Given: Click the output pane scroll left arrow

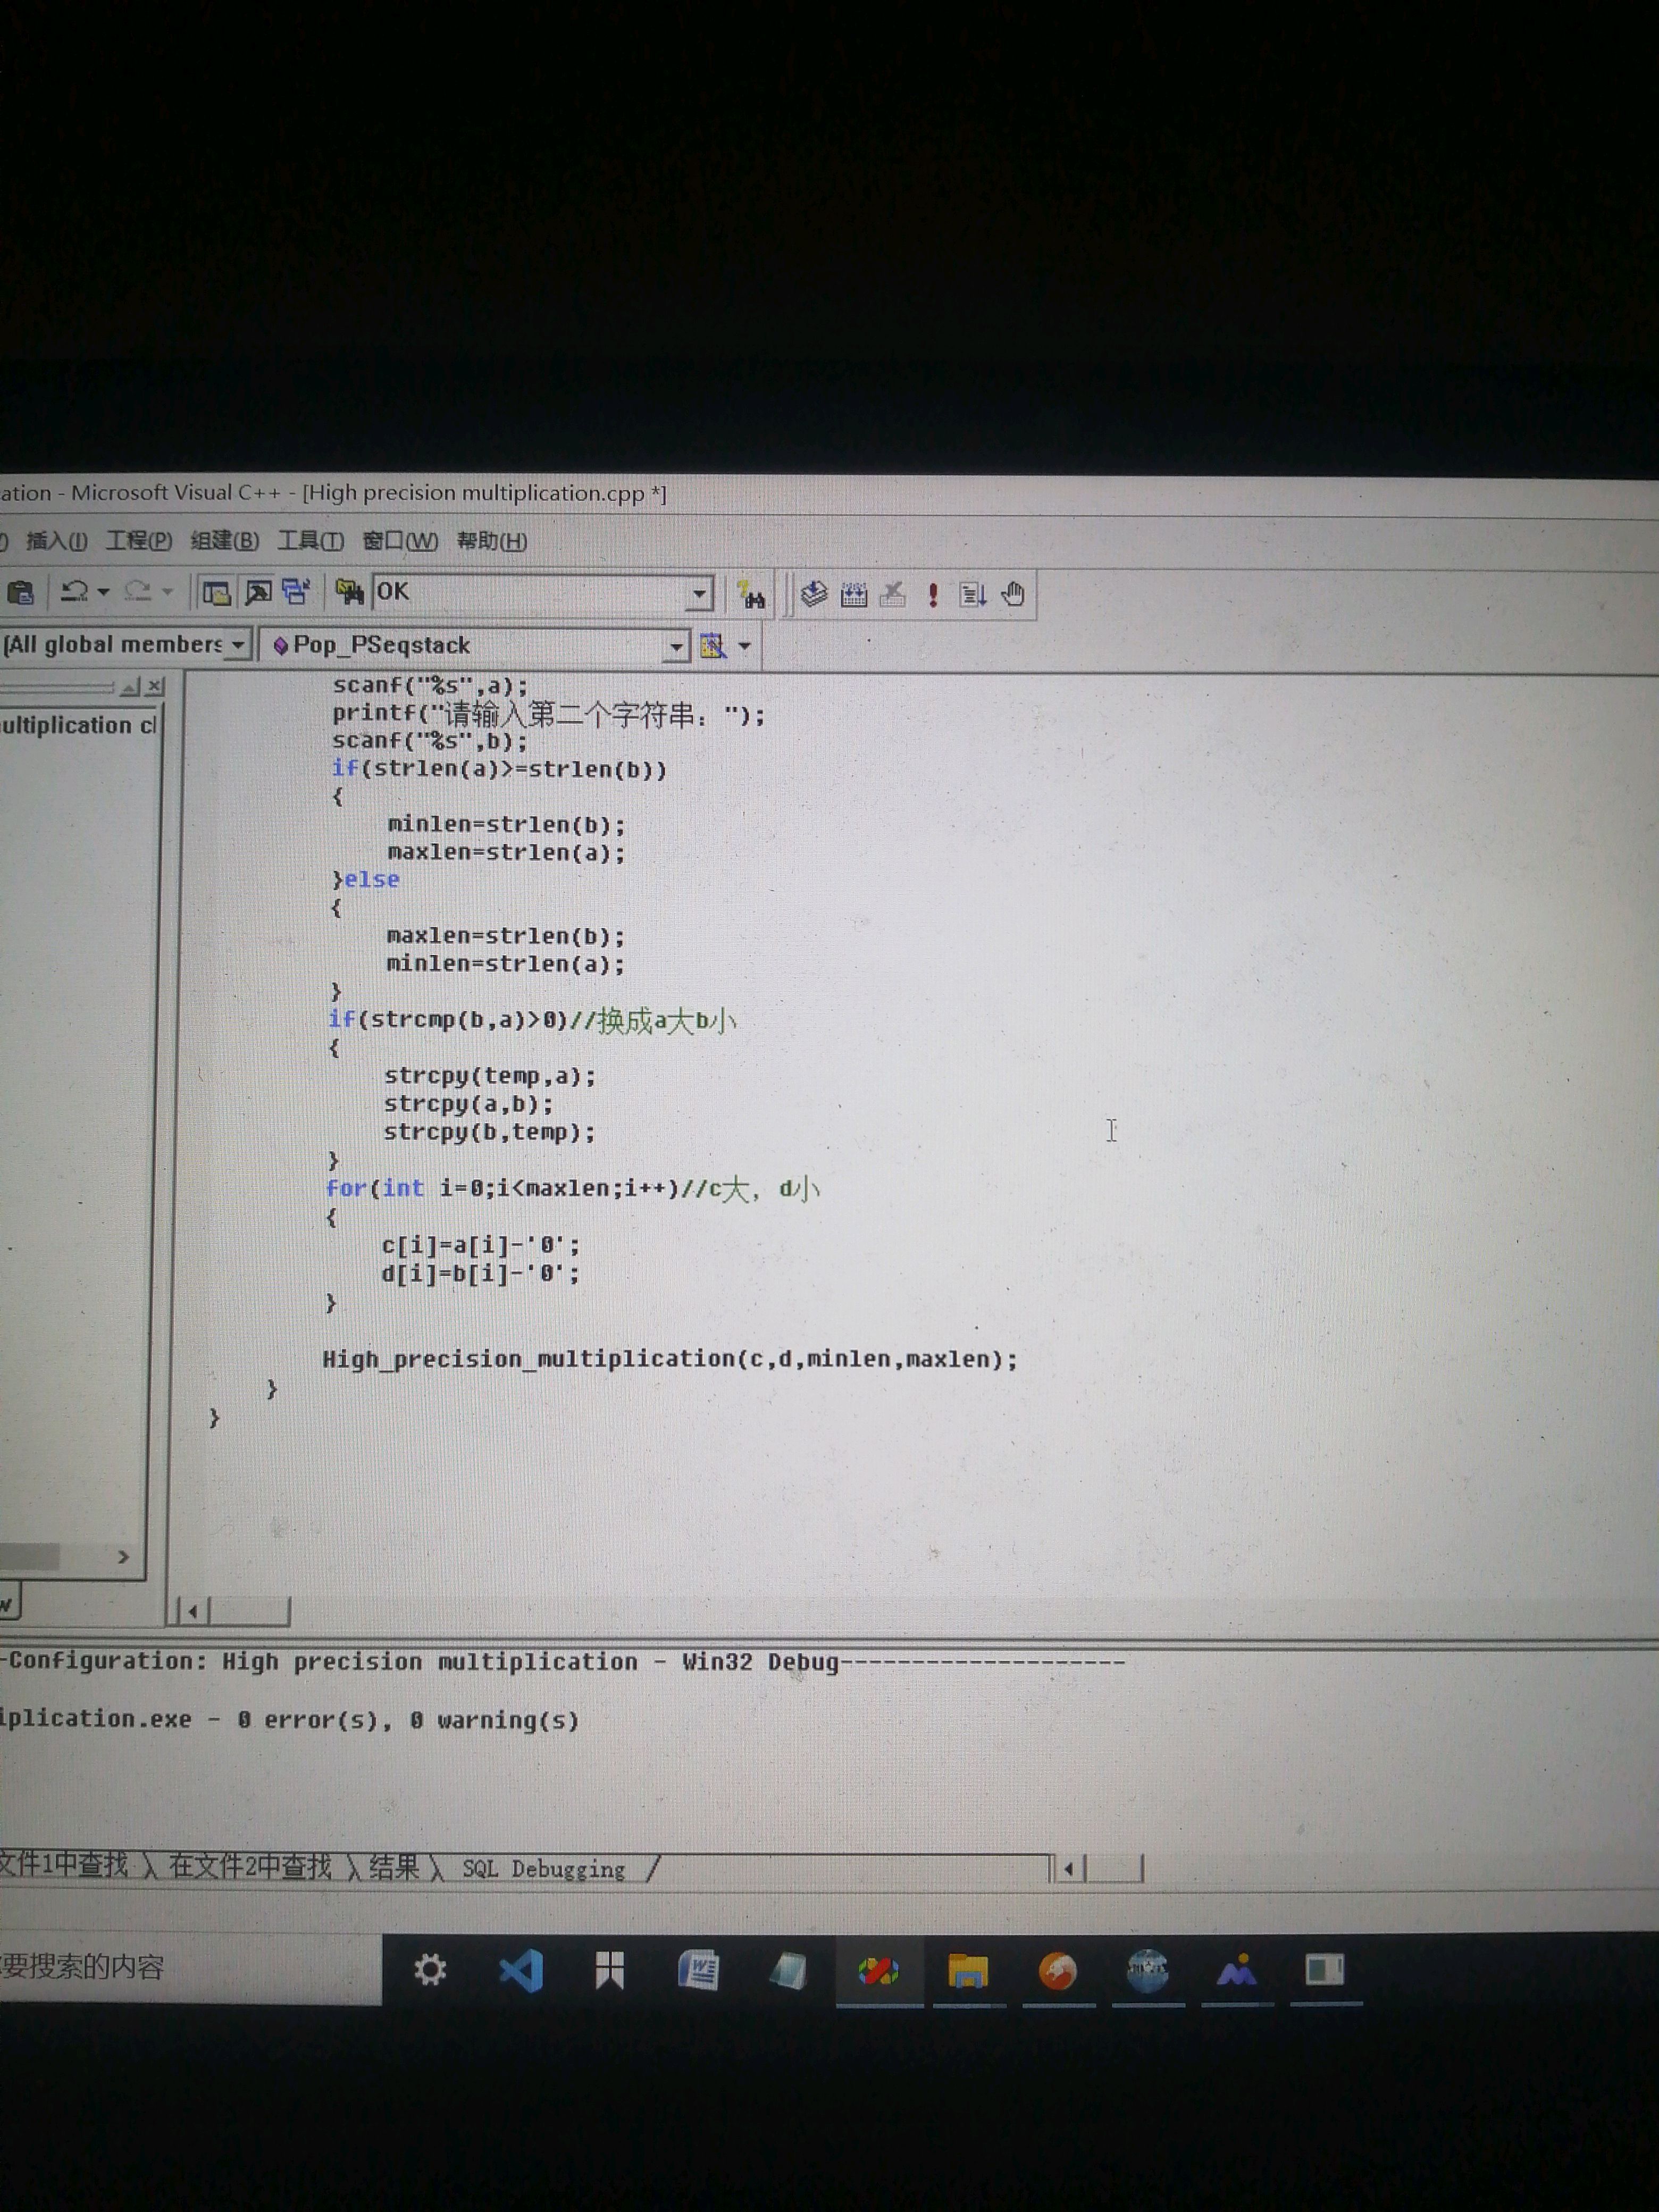Looking at the screenshot, I should click(1069, 1868).
